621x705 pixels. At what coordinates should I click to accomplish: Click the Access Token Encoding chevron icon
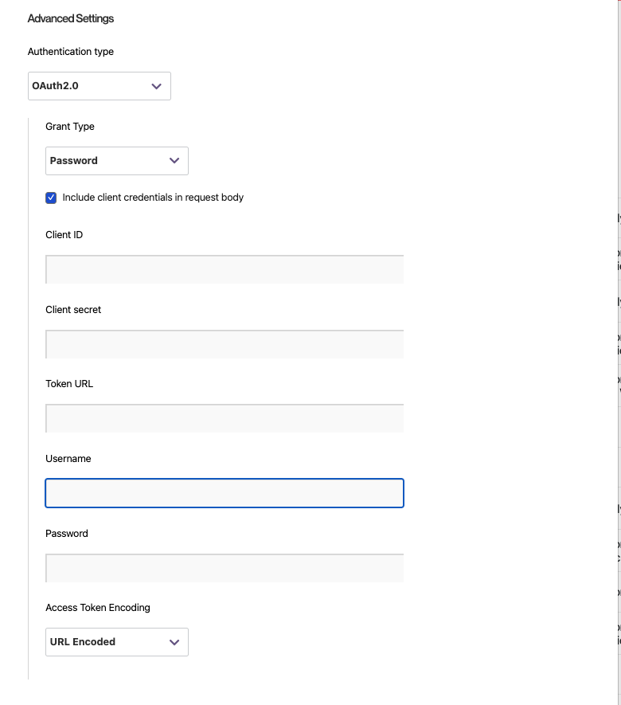point(174,642)
